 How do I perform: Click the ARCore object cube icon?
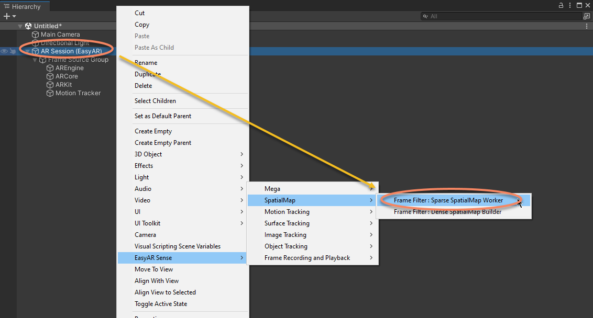(x=50, y=76)
